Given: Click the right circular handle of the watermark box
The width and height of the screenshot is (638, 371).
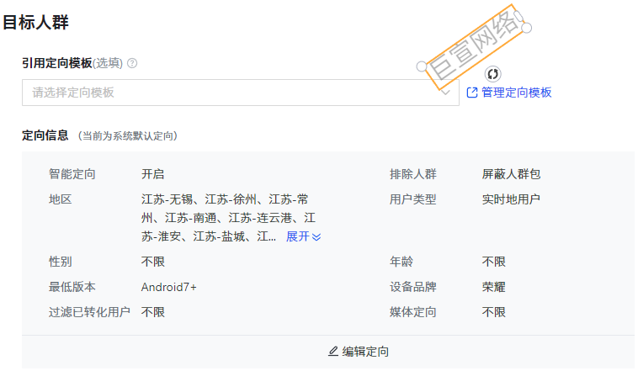Looking at the screenshot, I should tap(527, 28).
